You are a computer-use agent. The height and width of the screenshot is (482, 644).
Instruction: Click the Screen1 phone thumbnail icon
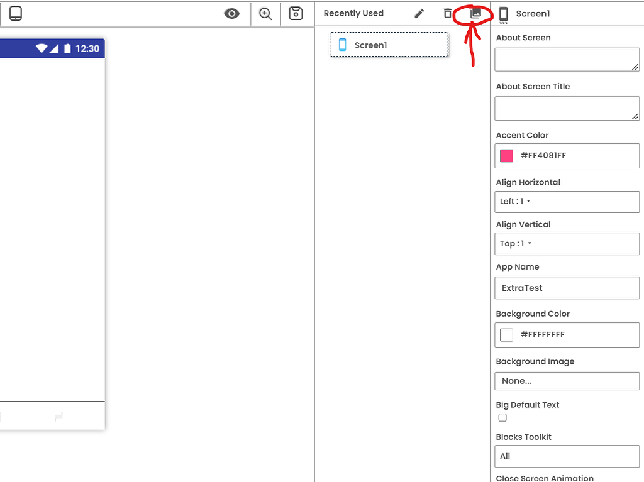click(341, 44)
